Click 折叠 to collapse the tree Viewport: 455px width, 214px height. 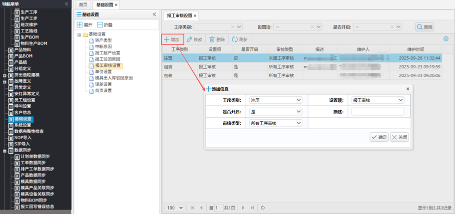105,24
